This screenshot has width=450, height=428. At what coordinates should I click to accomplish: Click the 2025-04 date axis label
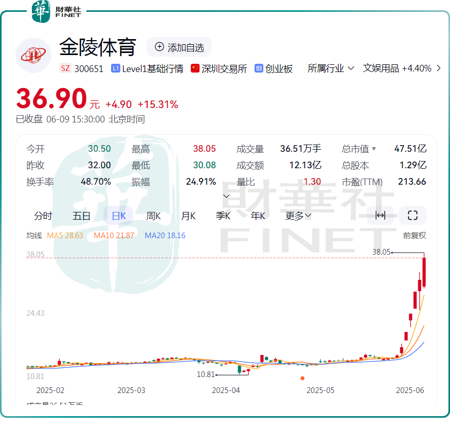[x=226, y=390]
